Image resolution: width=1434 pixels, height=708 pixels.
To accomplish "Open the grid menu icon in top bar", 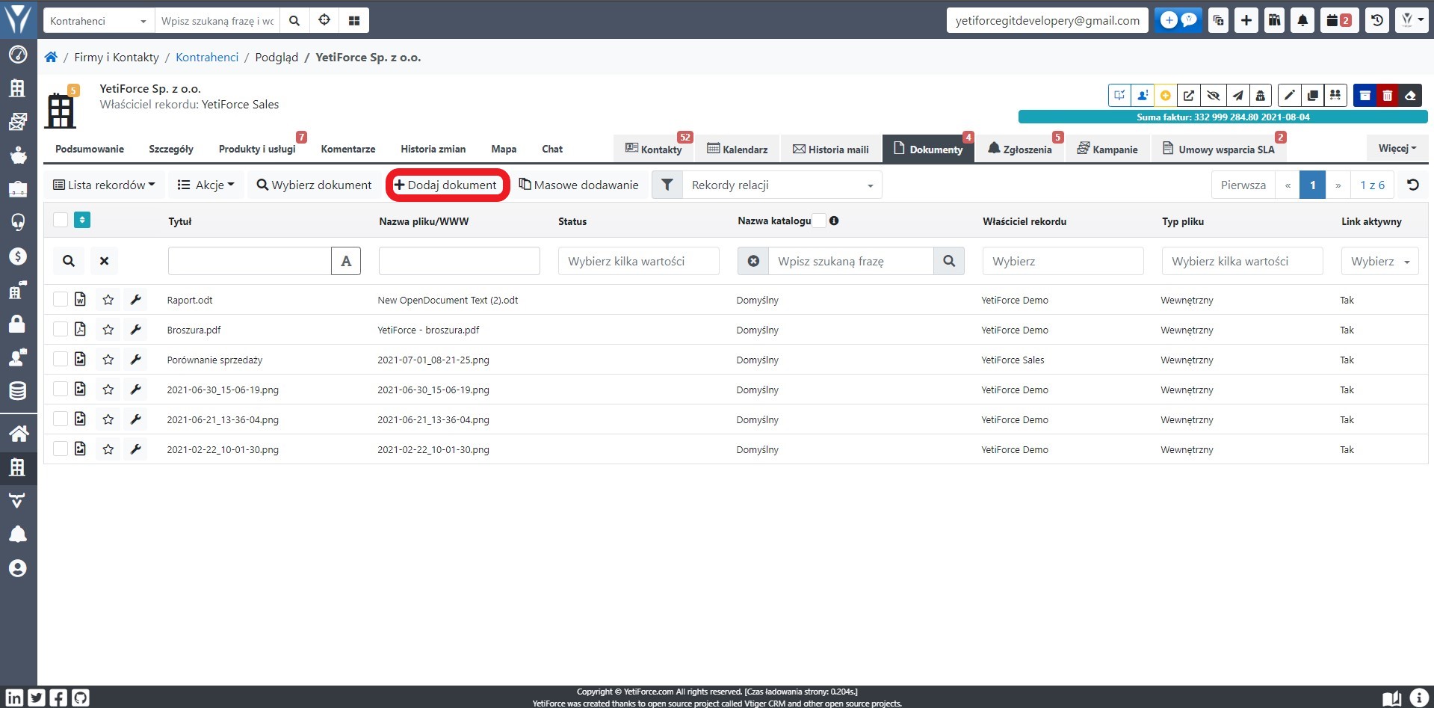I will click(354, 21).
